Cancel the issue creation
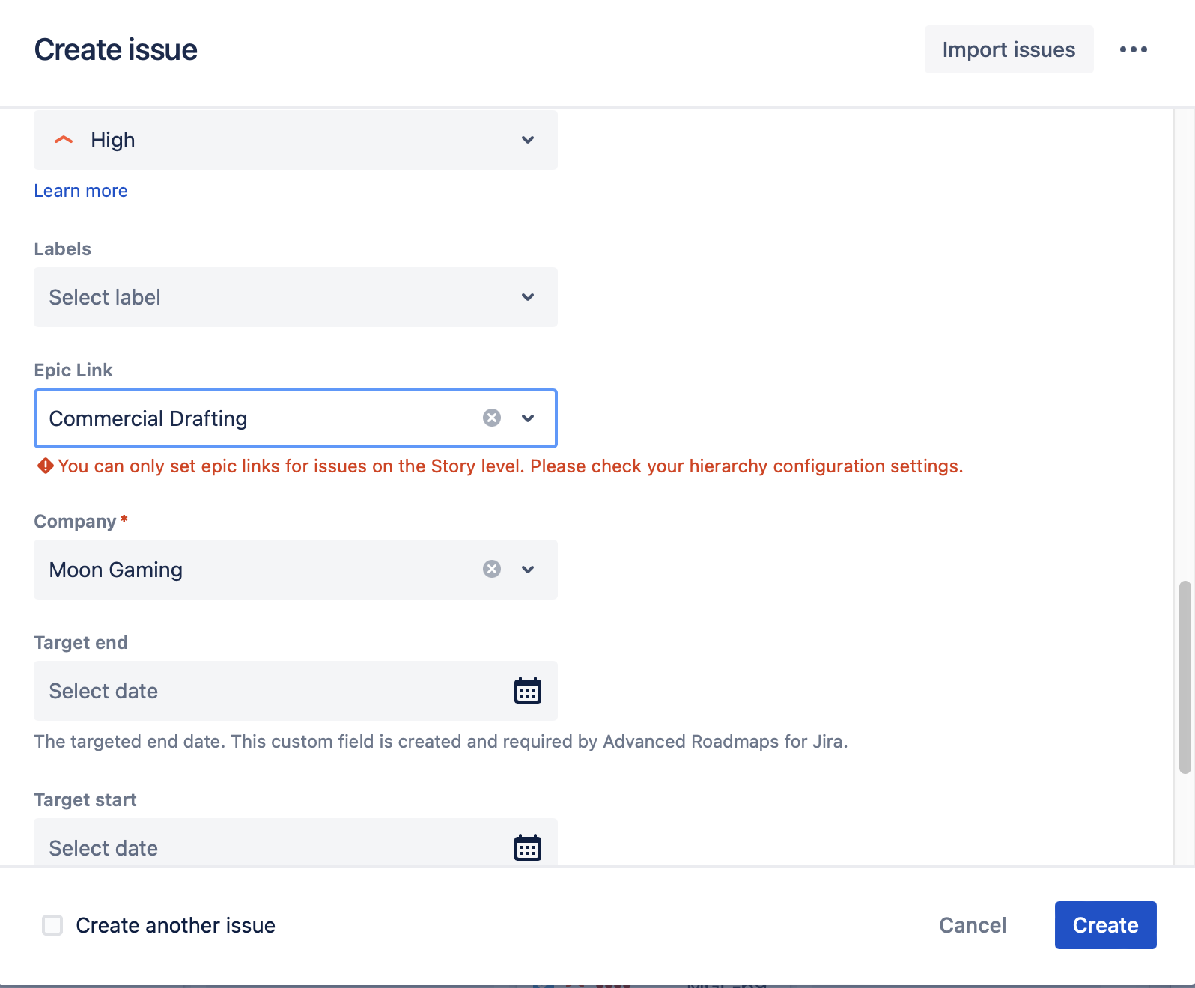Image resolution: width=1195 pixels, height=988 pixels. [x=972, y=925]
